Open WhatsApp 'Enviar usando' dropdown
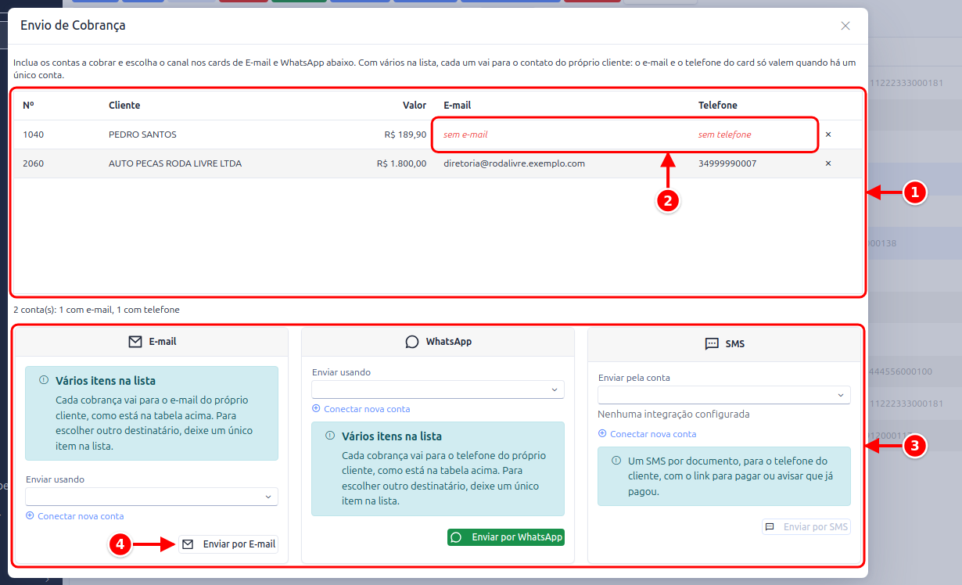Screen dimensions: 962x585 [x=438, y=389]
